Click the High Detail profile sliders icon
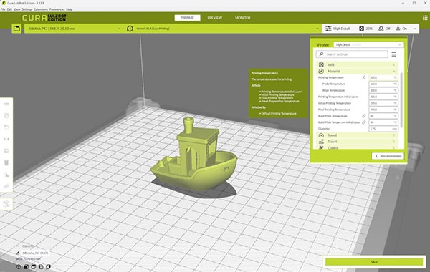Screen dimensions: 430x272 pyautogui.click(x=328, y=29)
